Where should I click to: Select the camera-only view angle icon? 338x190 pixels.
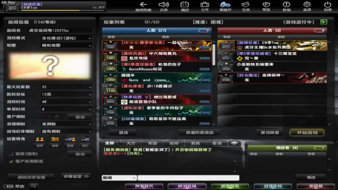click(x=85, y=140)
